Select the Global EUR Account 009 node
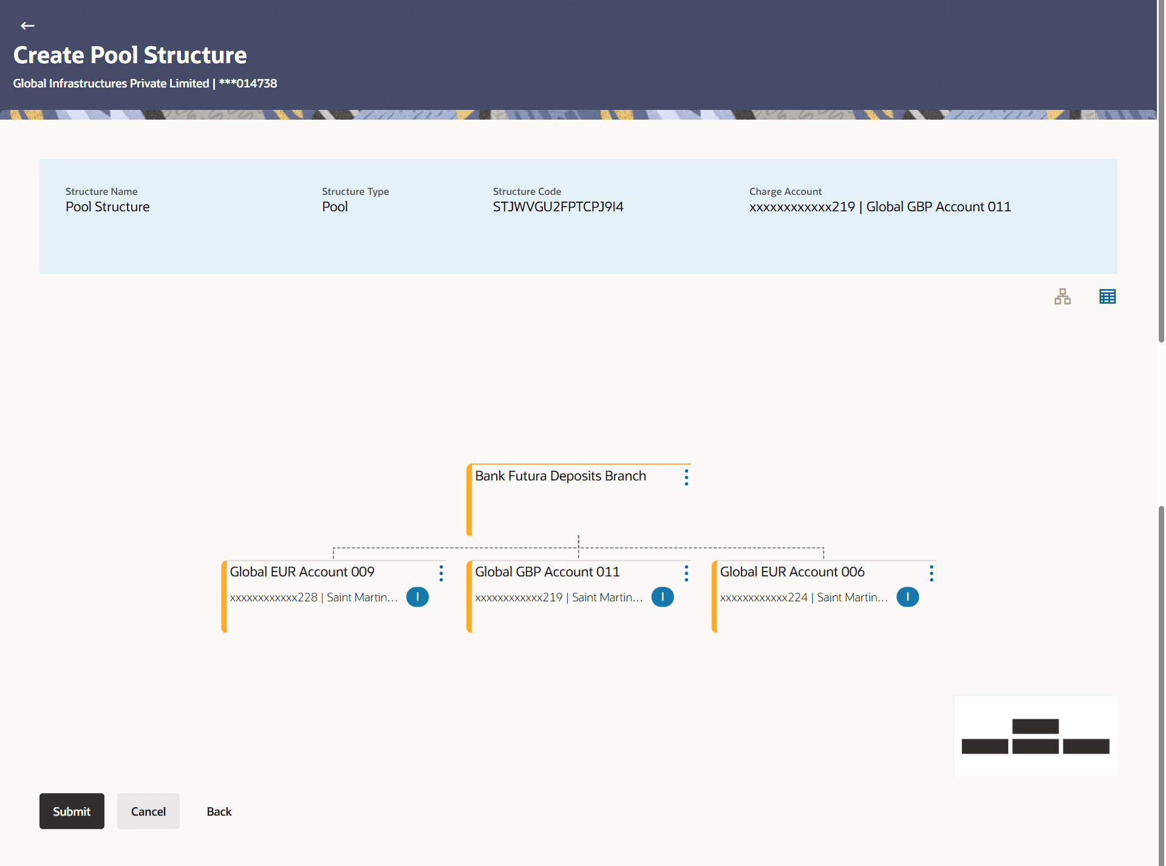The image size is (1166, 866). [302, 572]
